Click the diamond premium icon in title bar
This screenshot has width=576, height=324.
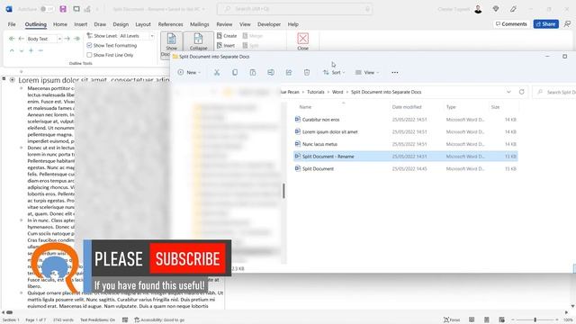496,9
